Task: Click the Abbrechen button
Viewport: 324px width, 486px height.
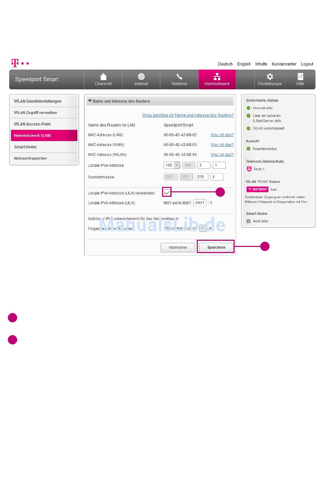Action: coord(178,247)
